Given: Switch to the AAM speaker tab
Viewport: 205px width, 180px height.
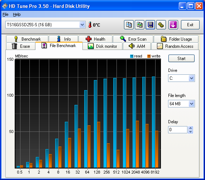Looking at the screenshot, I should pos(137,46).
